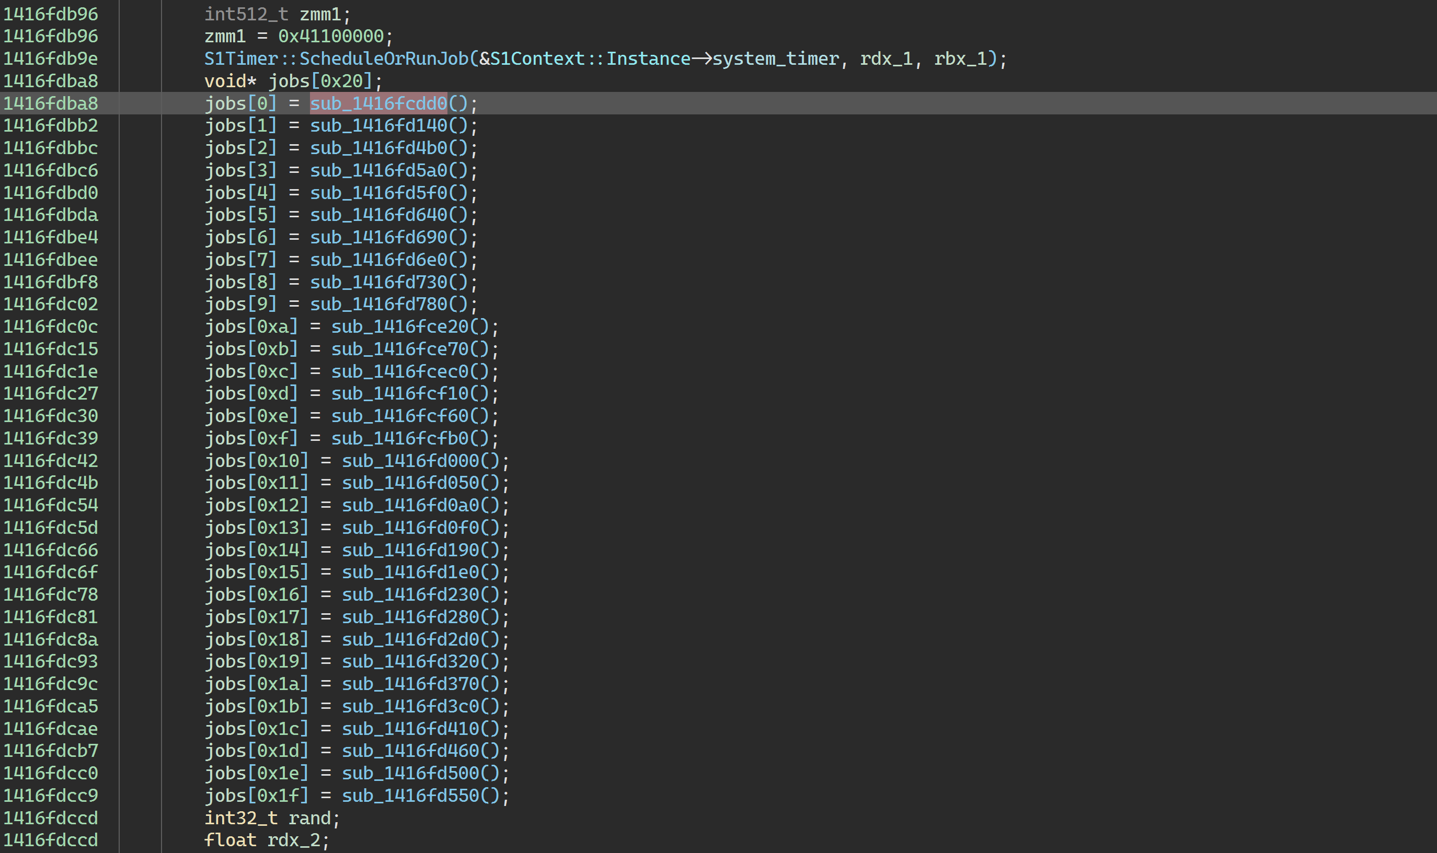This screenshot has height=853, width=1437.
Task: Click address 1416fdb9e in the gutter
Action: 51,59
